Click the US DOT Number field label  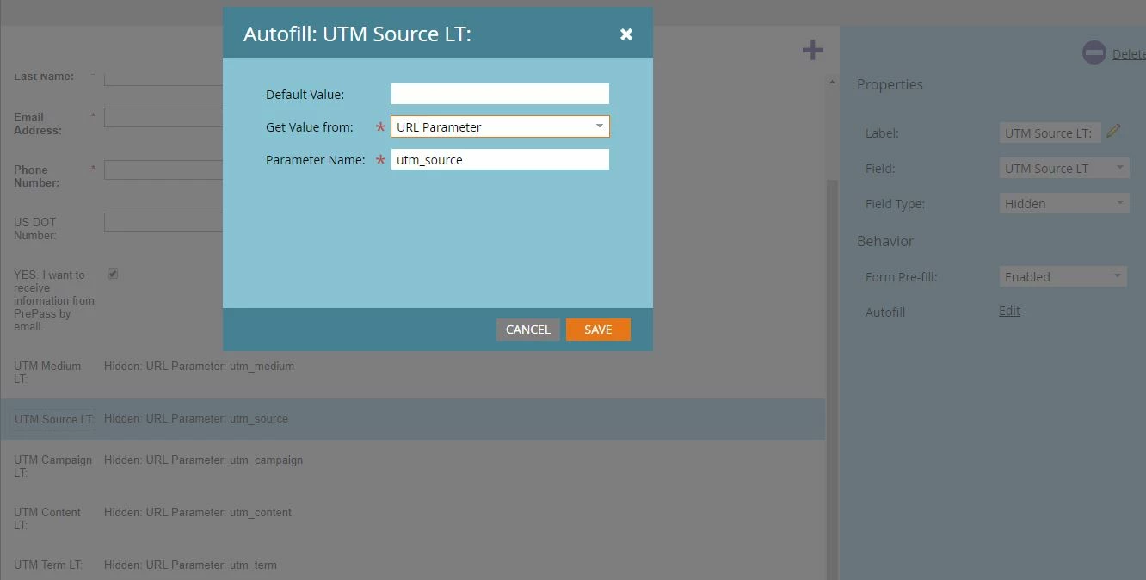point(35,229)
